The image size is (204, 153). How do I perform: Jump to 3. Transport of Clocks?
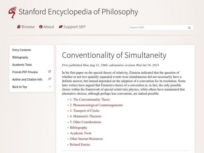click(85, 111)
